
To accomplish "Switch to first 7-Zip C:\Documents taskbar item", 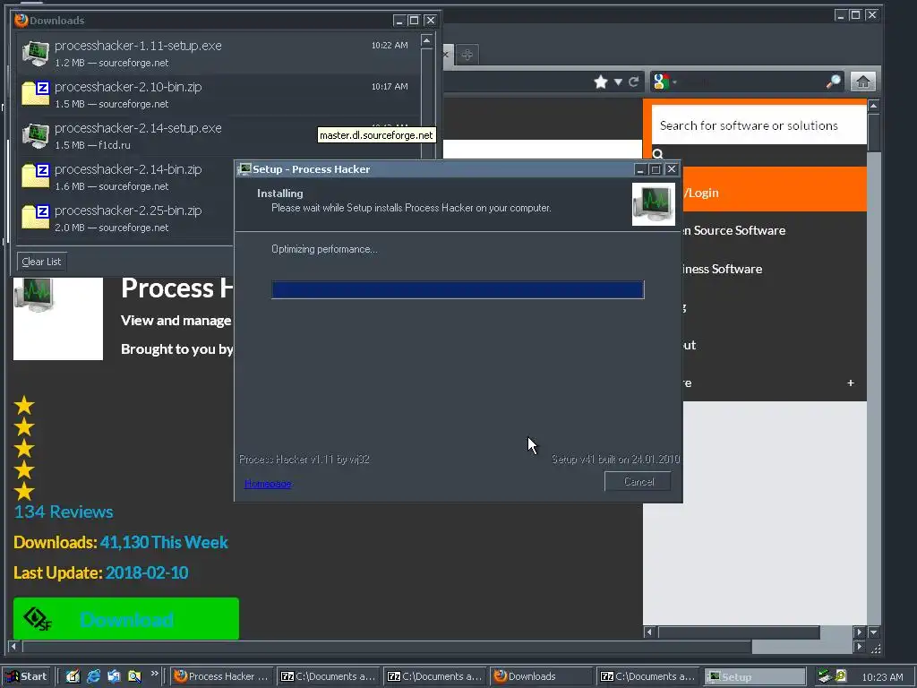I will point(328,676).
